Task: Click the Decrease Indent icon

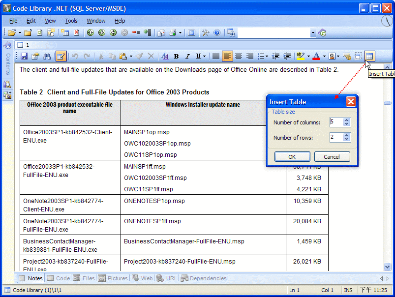Action: click(x=276, y=56)
